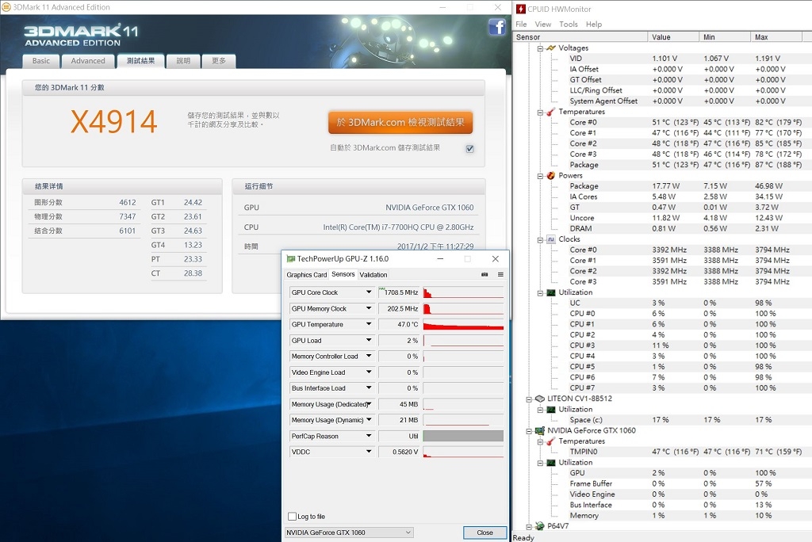Select the 測試結果 tab
The width and height of the screenshot is (812, 542).
141,61
